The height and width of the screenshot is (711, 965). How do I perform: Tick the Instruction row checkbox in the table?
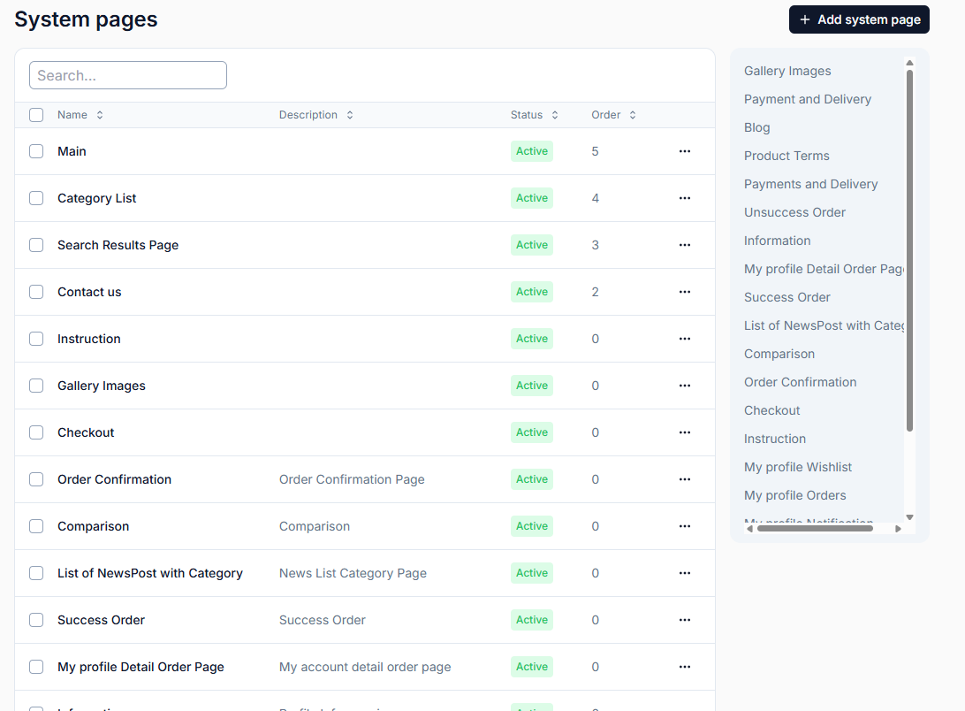[36, 338]
